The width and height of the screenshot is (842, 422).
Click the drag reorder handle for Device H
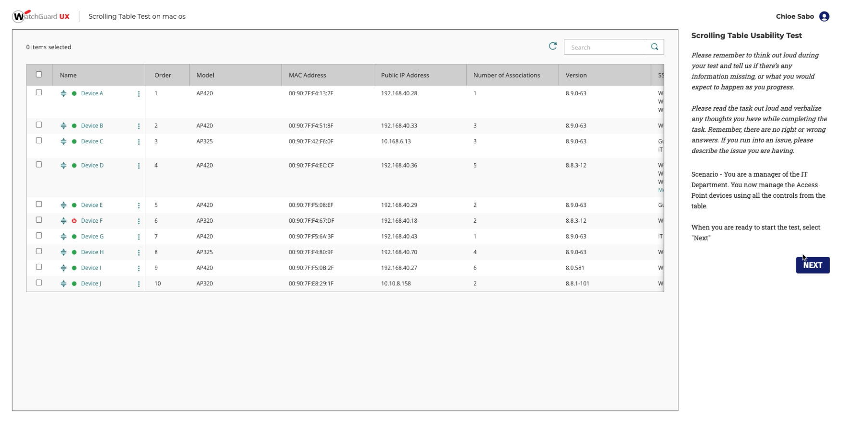(x=64, y=252)
